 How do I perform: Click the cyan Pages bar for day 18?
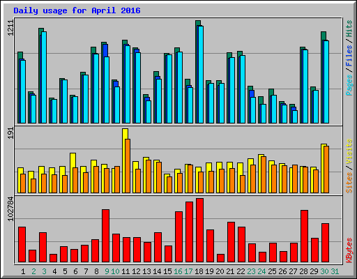click(201, 75)
